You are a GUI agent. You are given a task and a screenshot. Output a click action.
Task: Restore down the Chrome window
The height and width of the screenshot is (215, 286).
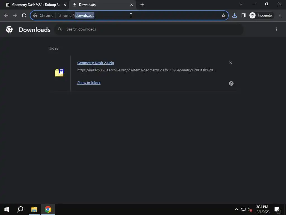pyautogui.click(x=267, y=4)
